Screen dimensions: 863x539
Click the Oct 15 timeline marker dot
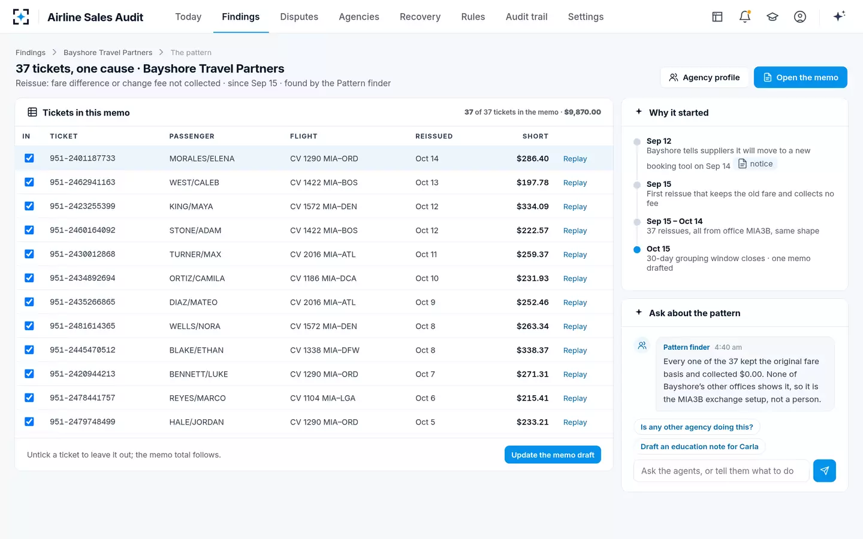pyautogui.click(x=637, y=250)
